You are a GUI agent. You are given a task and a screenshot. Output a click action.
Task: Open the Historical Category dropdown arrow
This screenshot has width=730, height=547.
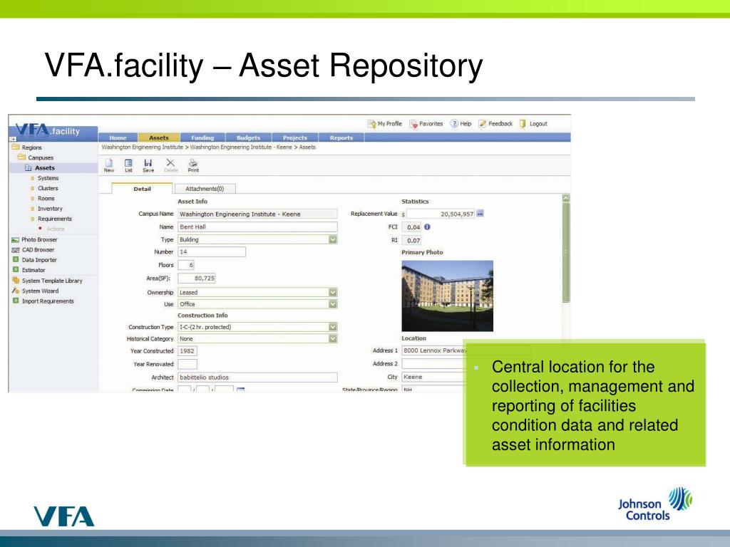click(332, 338)
